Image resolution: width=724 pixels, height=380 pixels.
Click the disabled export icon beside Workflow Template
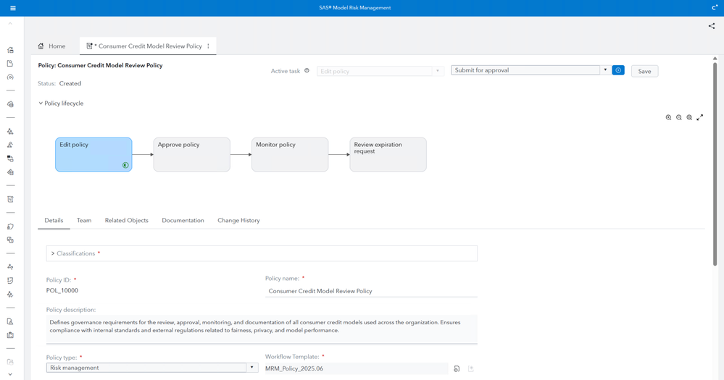pos(471,368)
